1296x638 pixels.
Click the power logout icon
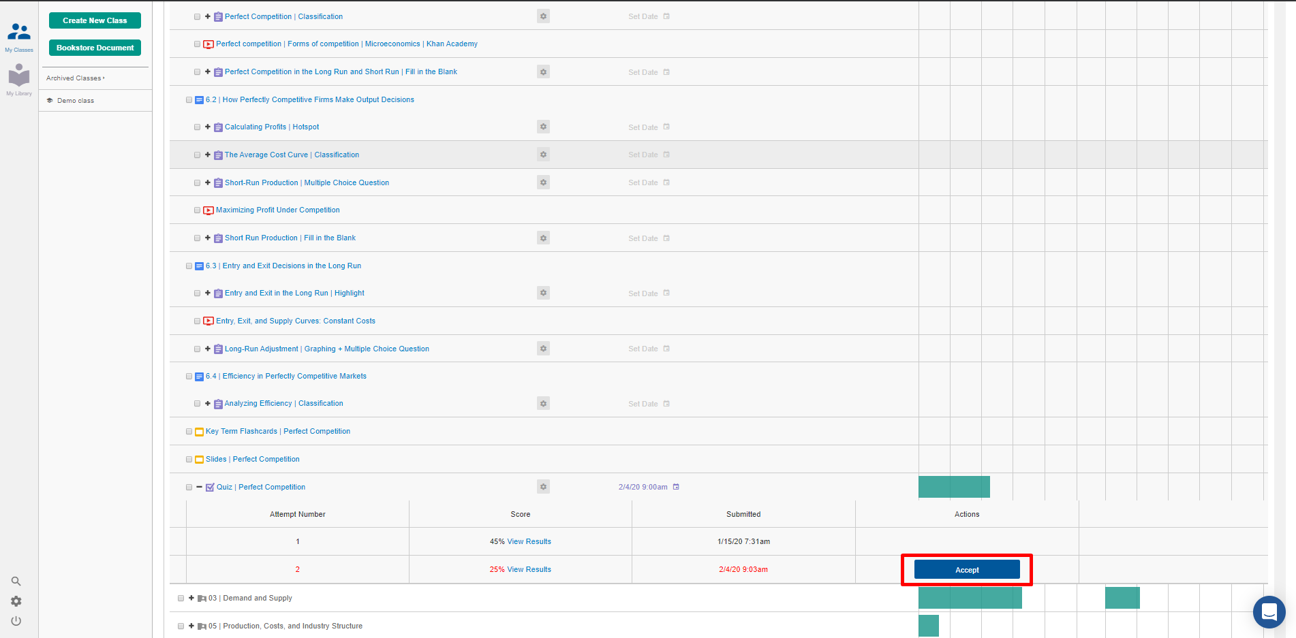click(x=16, y=621)
